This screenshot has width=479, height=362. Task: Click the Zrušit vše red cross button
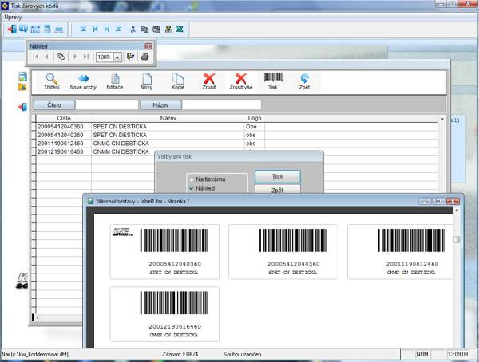[241, 81]
